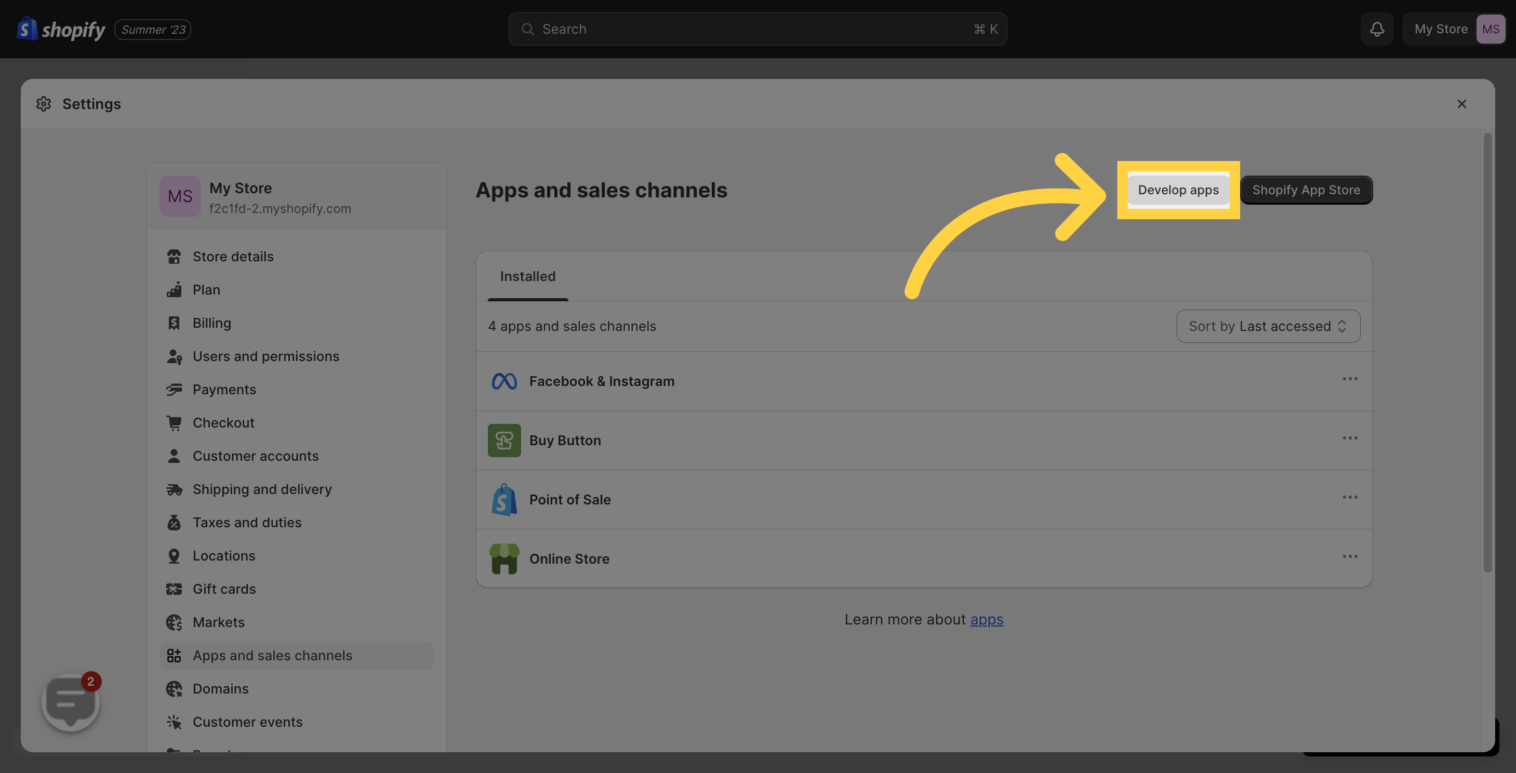Screen dimensions: 1516x773
Task: Click the Online Store app icon
Action: coord(504,558)
